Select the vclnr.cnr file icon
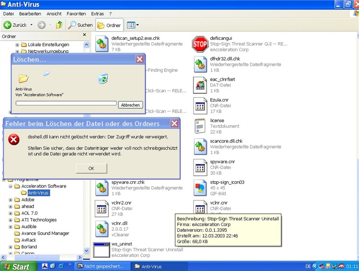The image size is (359, 271). tap(200, 207)
